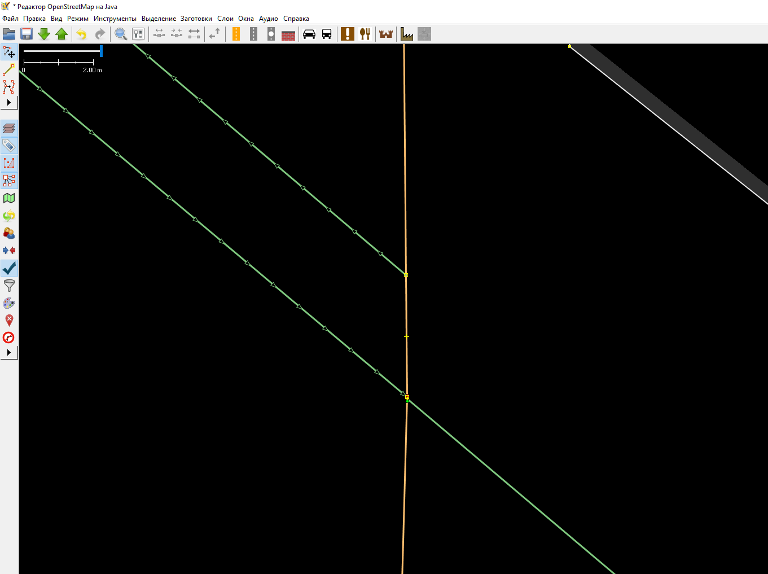
Task: Open the Аудио menu
Action: click(x=269, y=19)
